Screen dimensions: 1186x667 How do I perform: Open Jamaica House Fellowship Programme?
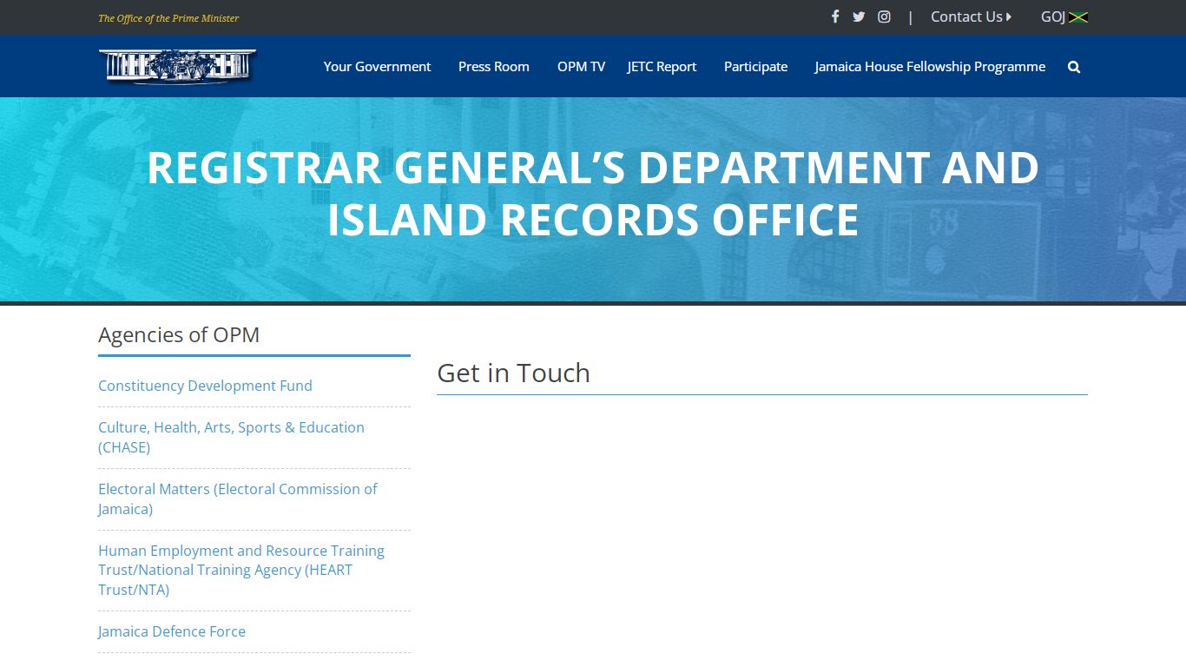(x=930, y=67)
